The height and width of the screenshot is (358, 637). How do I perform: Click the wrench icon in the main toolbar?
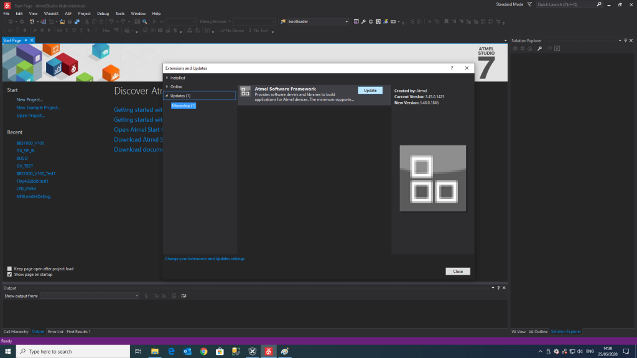(363, 22)
